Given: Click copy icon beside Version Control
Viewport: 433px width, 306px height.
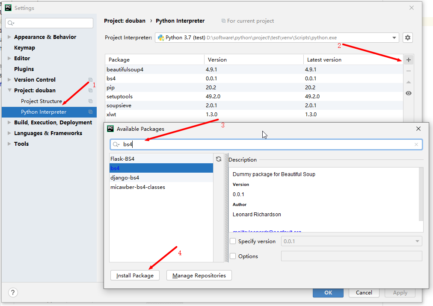Looking at the screenshot, I should click(x=90, y=80).
